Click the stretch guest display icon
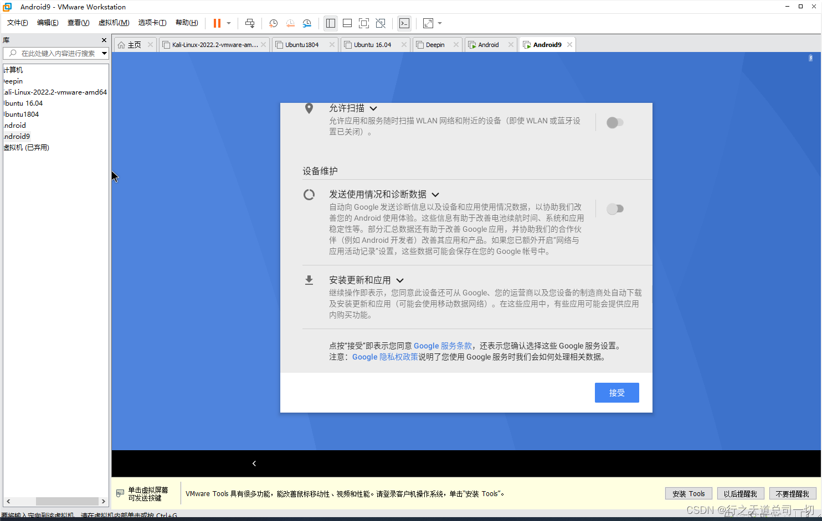The image size is (822, 521). 428,23
